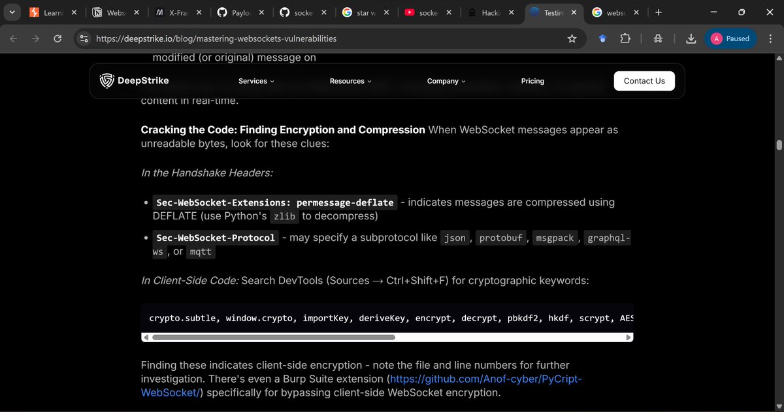The width and height of the screenshot is (784, 412).
Task: Open Chrome's three-dot menu
Action: (770, 39)
